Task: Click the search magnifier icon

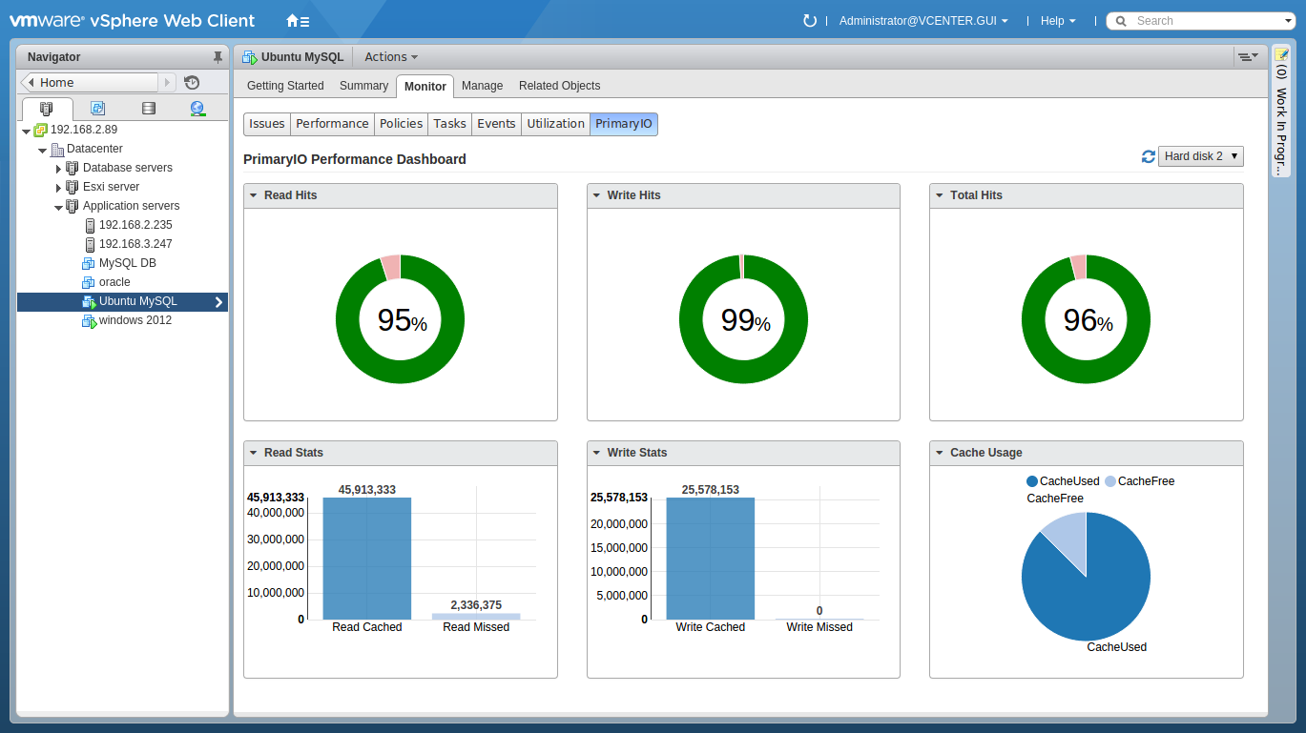Action: 1120,21
